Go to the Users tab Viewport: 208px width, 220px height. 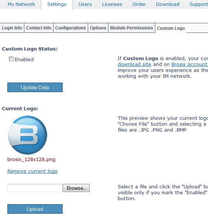(x=85, y=4)
